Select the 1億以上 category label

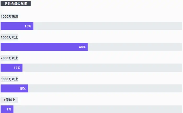click(x=9, y=100)
